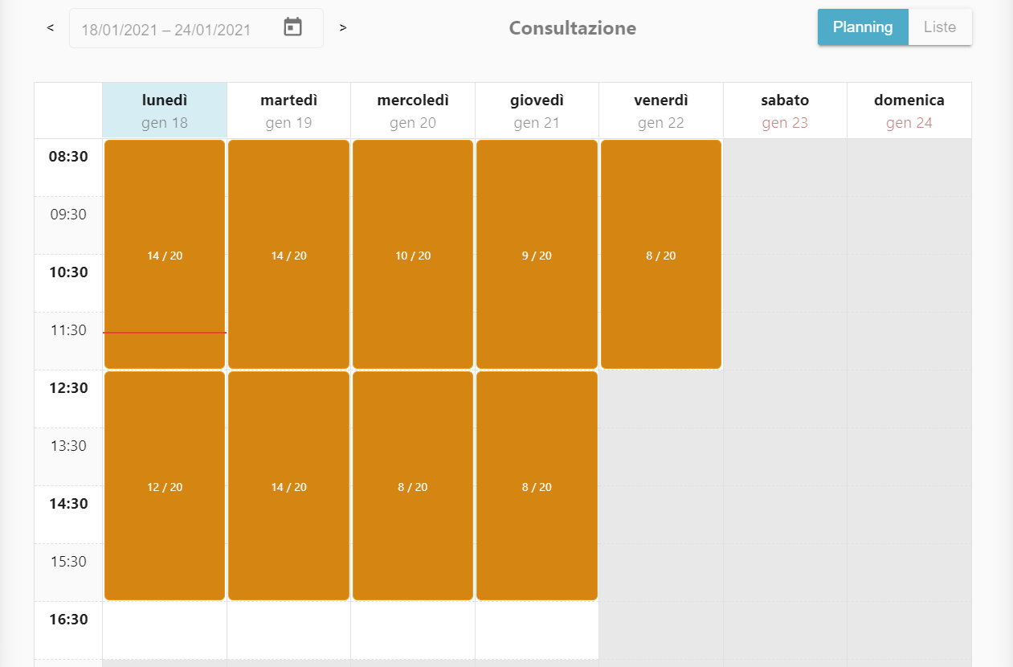Image resolution: width=1013 pixels, height=667 pixels.
Task: Switch to the Planning view tab
Action: [x=863, y=27]
